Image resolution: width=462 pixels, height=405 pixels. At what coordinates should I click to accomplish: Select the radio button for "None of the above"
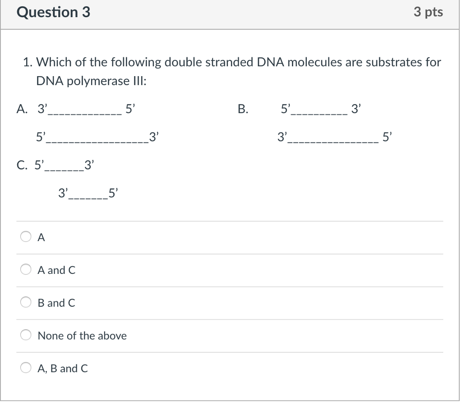click(x=26, y=335)
